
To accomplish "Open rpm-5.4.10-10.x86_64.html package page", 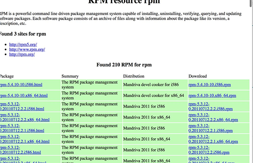I will coord(24,96).
